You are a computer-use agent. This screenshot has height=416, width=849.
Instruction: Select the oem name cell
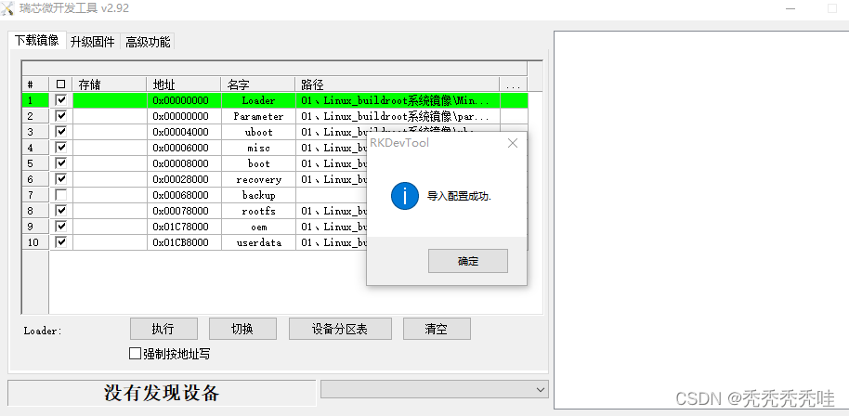[258, 227]
